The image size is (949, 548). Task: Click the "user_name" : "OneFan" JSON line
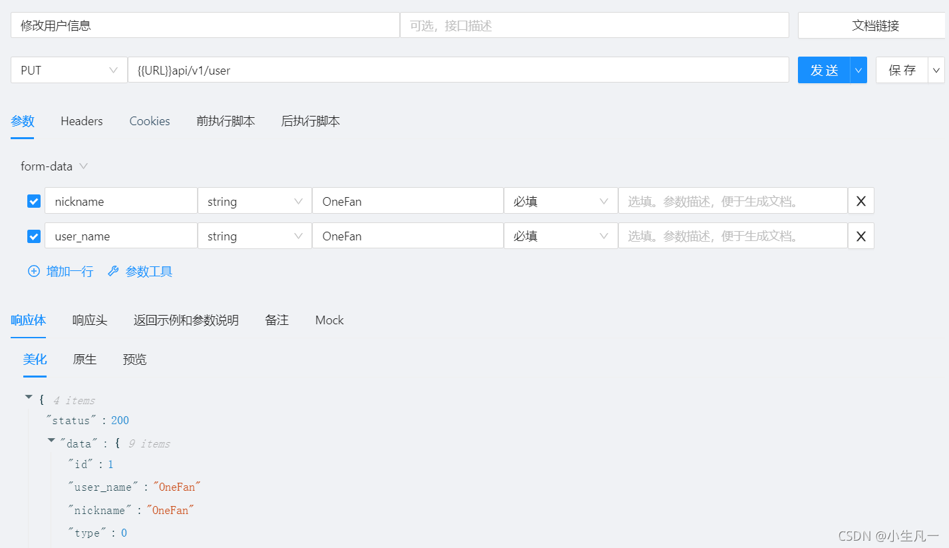[134, 487]
